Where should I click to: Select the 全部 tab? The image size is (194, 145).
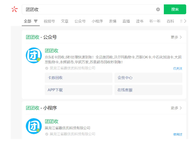[28, 21]
